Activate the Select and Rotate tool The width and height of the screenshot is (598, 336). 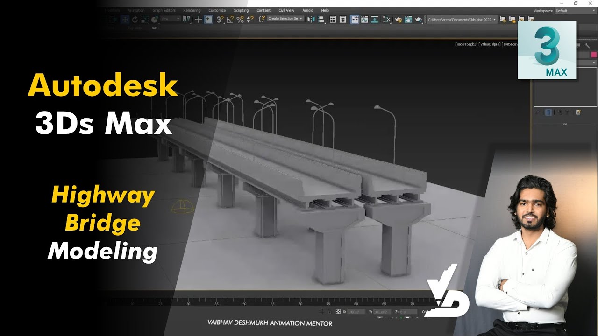[135, 20]
